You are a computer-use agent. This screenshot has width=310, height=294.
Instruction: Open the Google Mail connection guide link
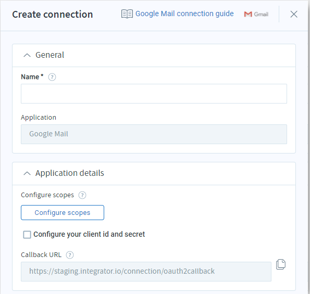(x=184, y=14)
